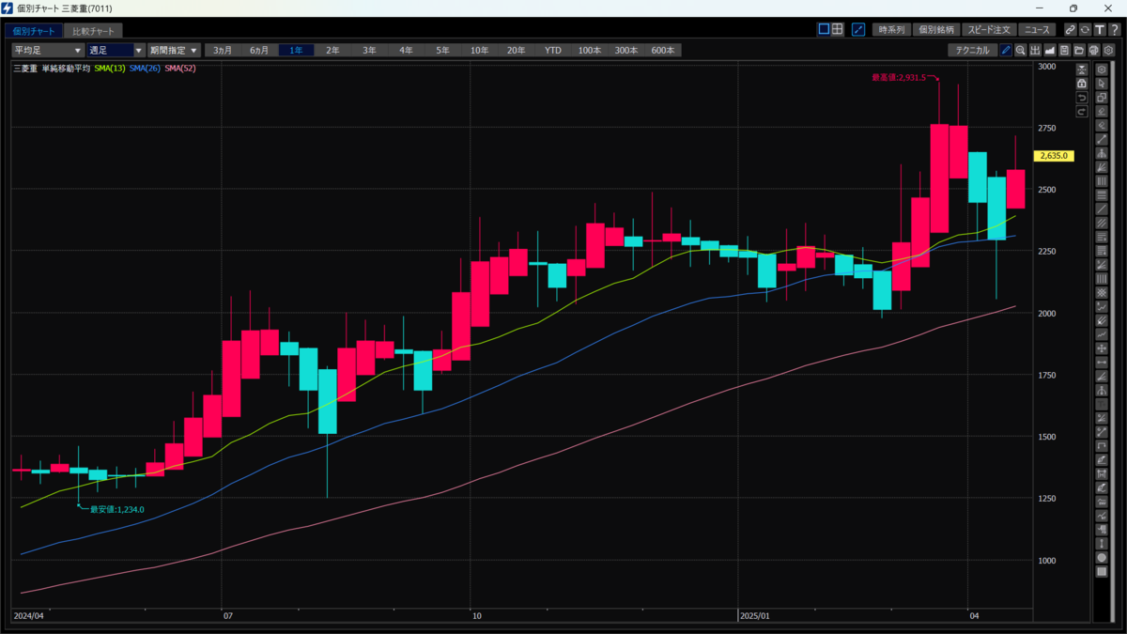Image resolution: width=1127 pixels, height=634 pixels.
Task: Open the 期間指定 period dropdown
Action: pos(174,50)
